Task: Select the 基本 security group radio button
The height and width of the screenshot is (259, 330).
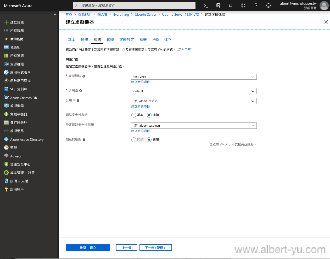Action: 134,115
